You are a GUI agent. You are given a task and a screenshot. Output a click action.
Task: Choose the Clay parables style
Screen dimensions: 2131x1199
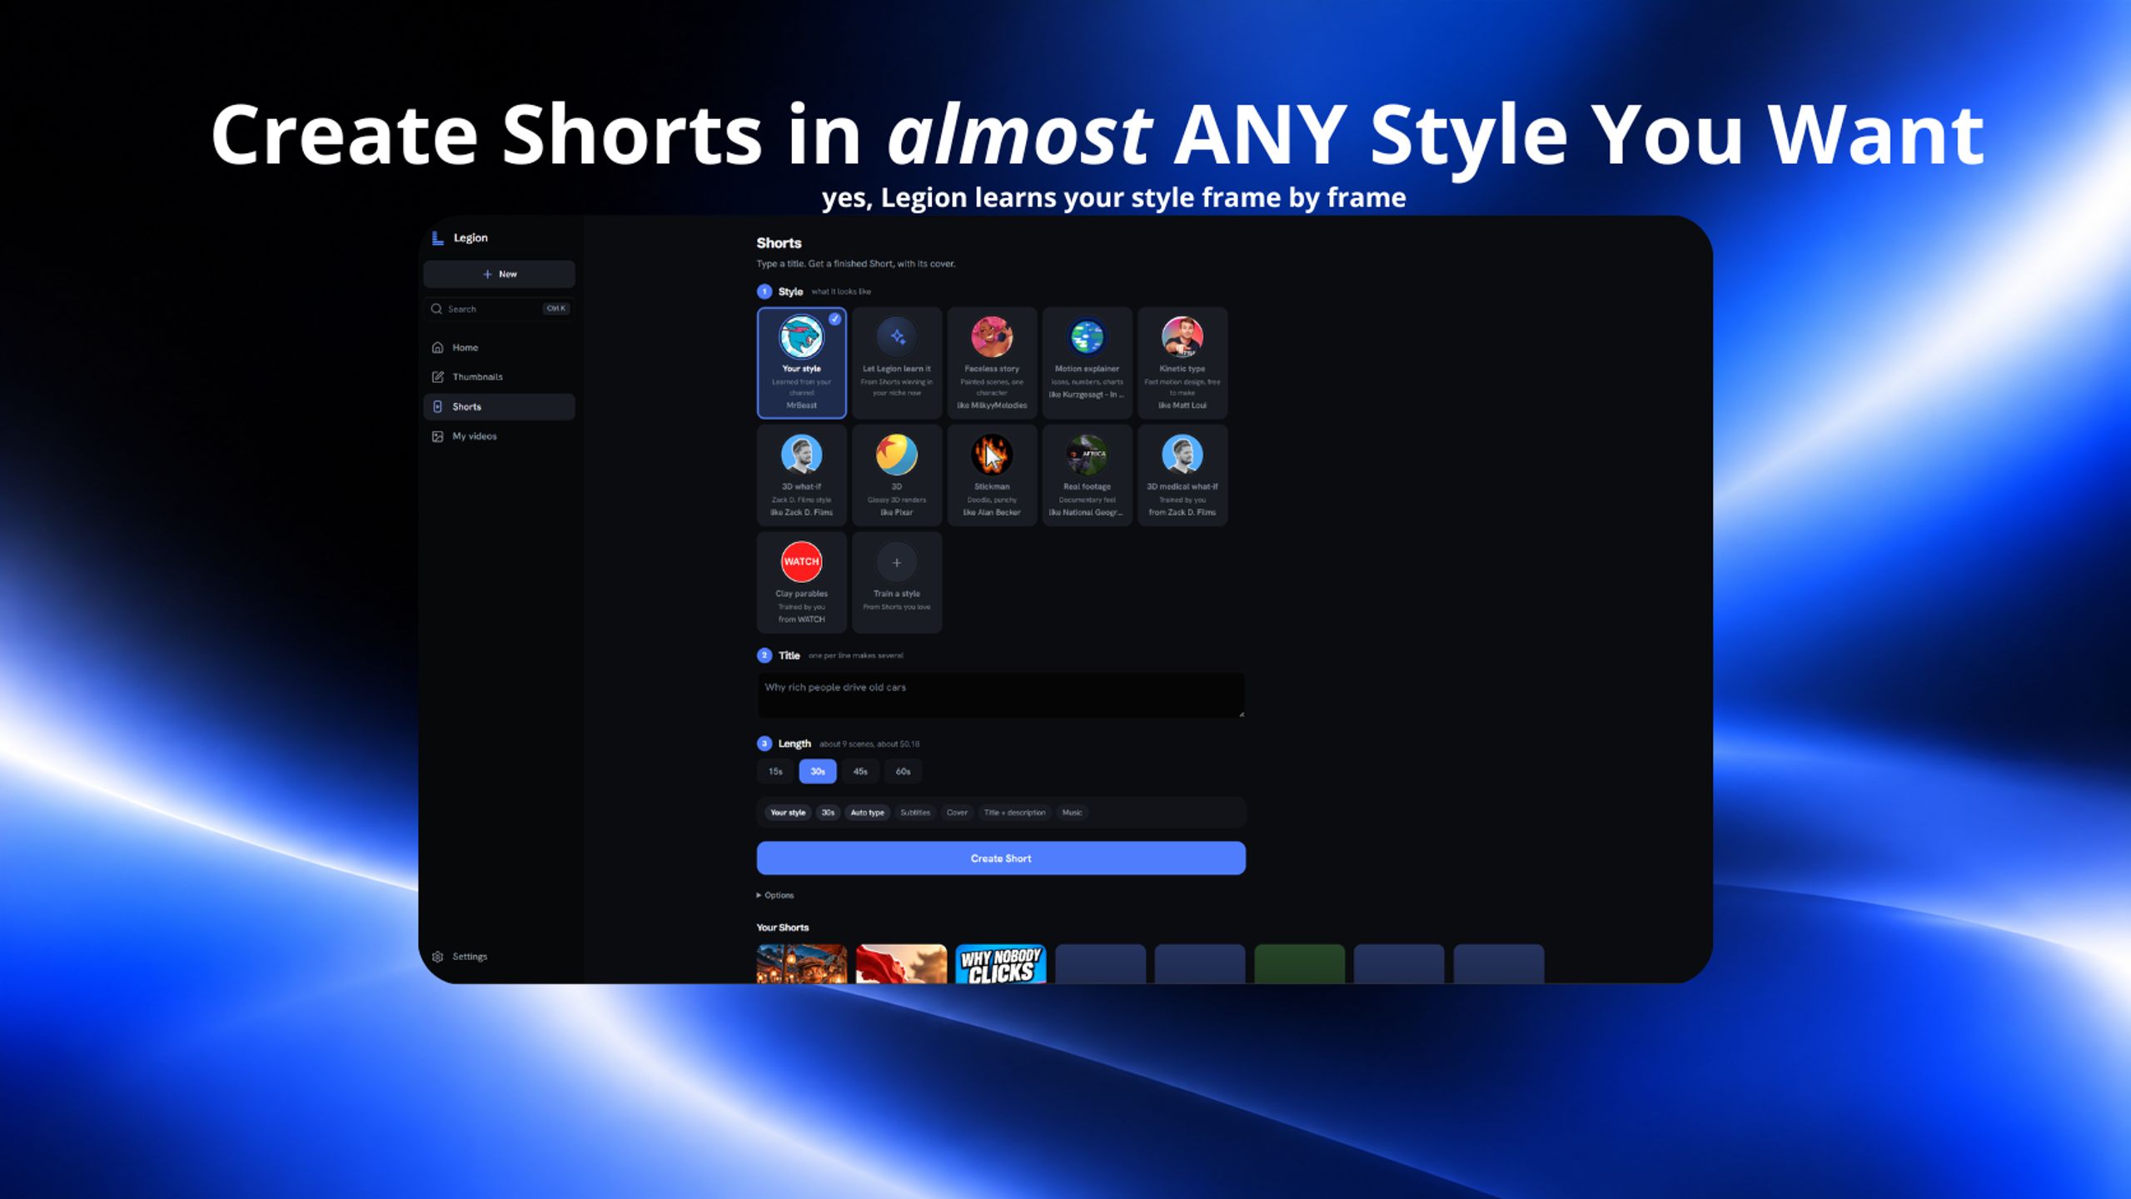[801, 583]
